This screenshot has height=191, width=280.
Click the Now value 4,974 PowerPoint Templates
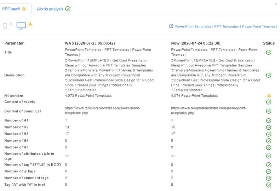point(194,96)
